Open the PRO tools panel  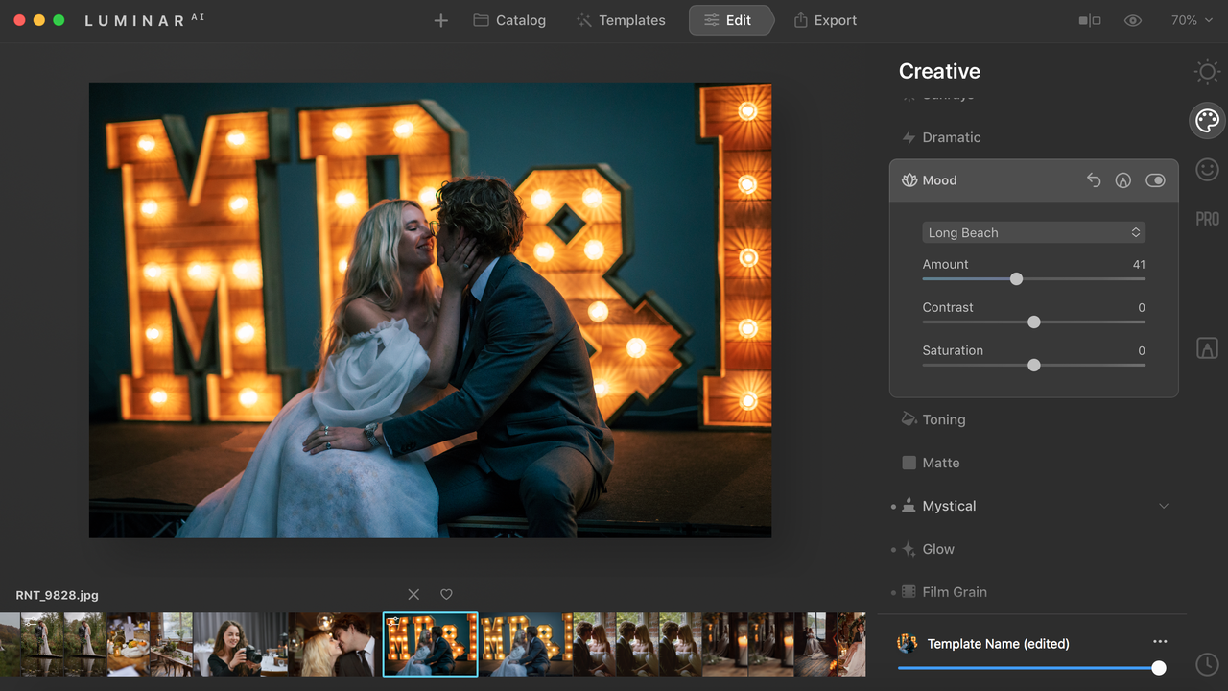(1207, 219)
